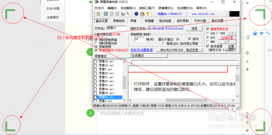Click step 1 move handle icon

click(247, 53)
